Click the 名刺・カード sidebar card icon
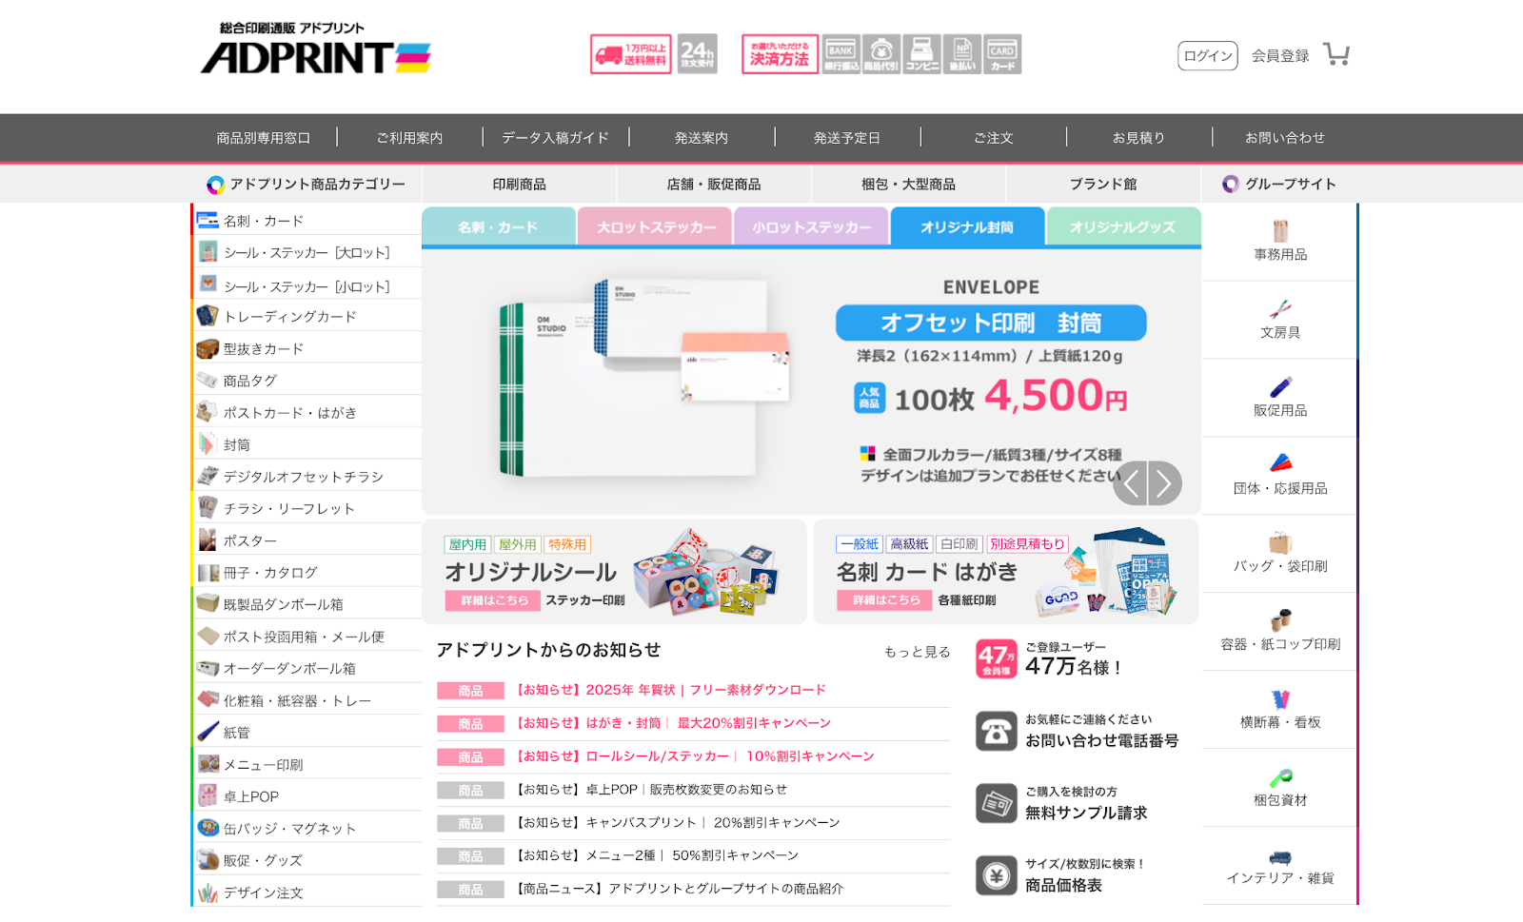The width and height of the screenshot is (1523, 922). [x=208, y=221]
